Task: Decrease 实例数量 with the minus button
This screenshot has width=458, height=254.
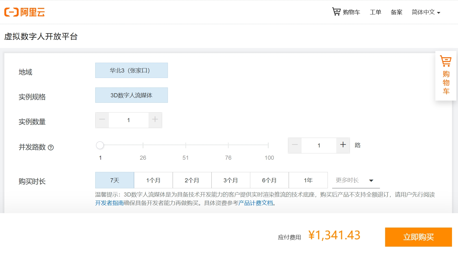Action: [102, 120]
